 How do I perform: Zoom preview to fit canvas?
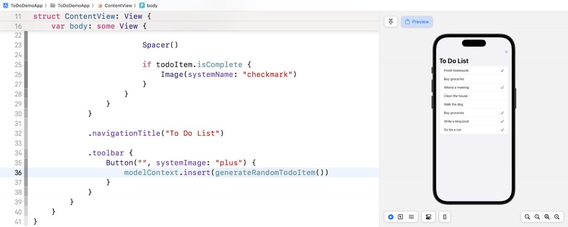coord(547,217)
